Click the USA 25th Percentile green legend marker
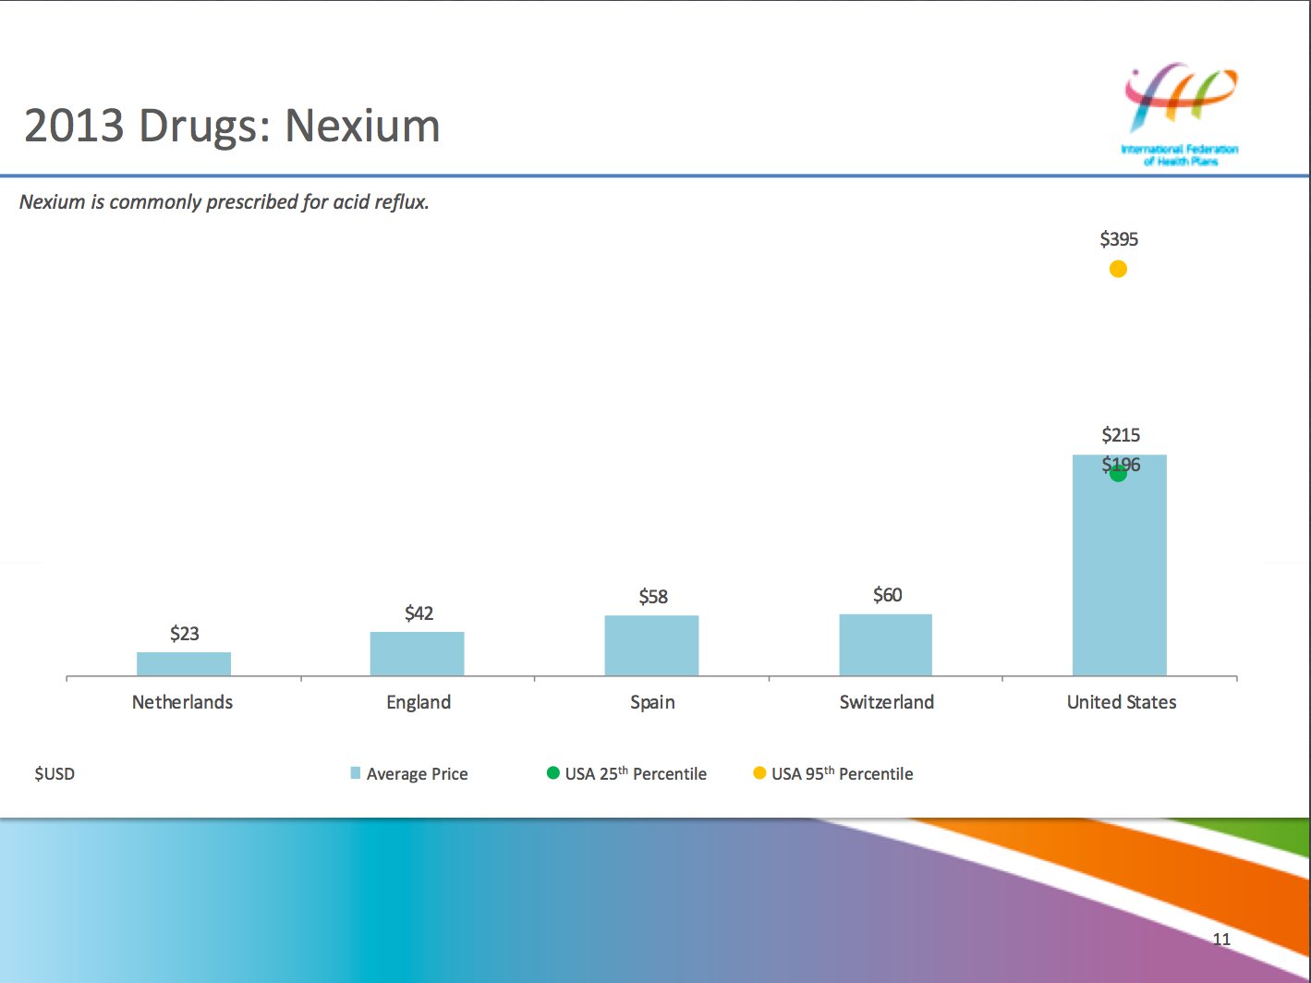Viewport: 1311px width, 983px height. click(553, 772)
